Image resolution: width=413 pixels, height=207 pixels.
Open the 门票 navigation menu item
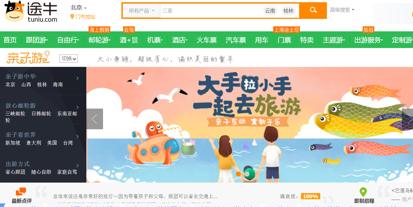coord(284,40)
